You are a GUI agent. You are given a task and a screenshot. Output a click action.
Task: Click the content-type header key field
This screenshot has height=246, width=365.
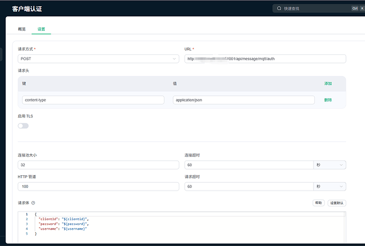93,100
